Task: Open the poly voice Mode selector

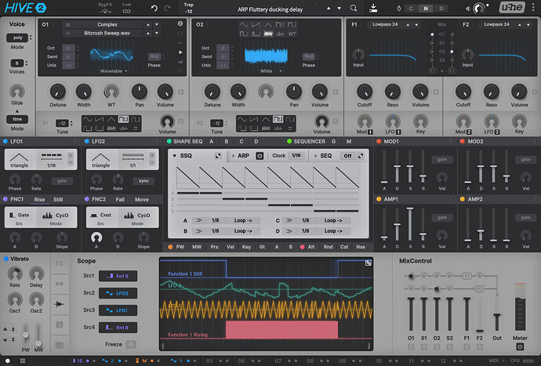Action: point(17,38)
